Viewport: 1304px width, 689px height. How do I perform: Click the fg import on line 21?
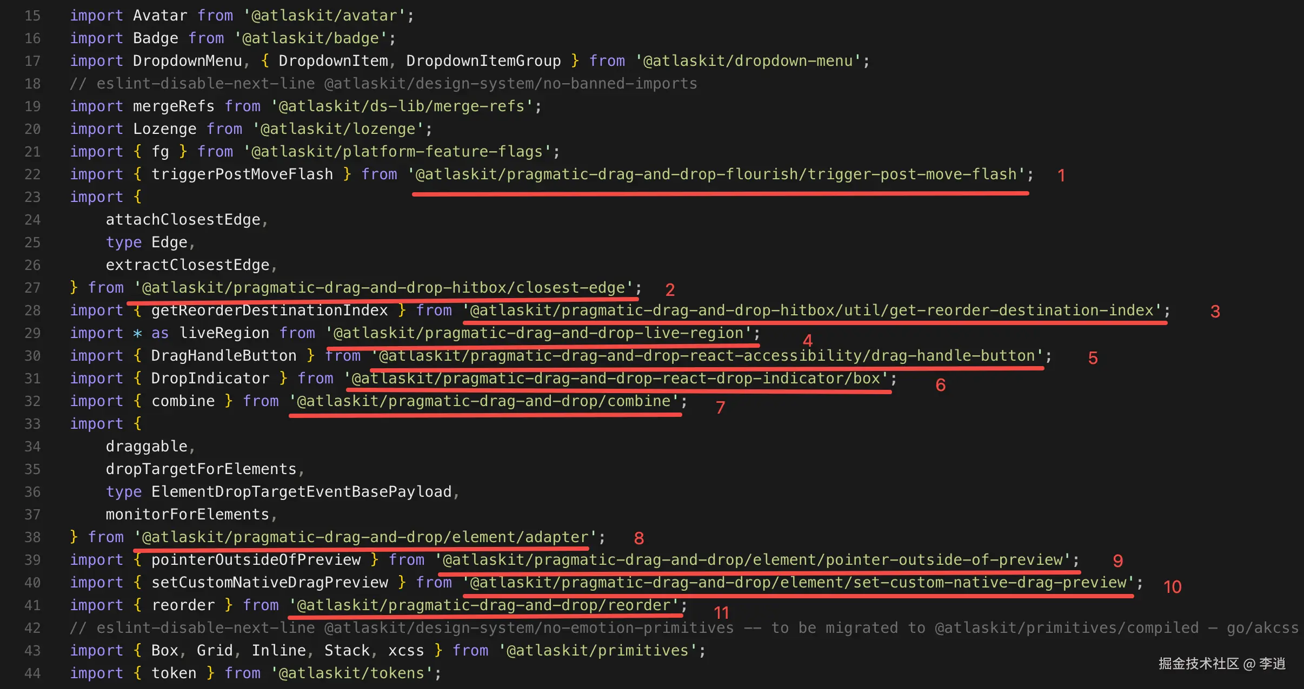160,152
